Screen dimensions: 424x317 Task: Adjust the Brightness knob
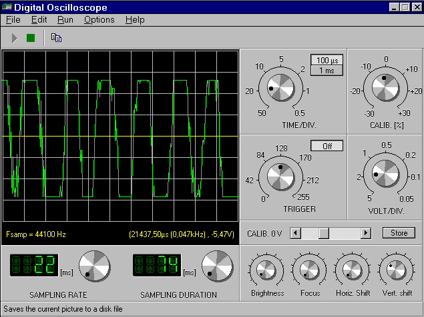(265, 270)
